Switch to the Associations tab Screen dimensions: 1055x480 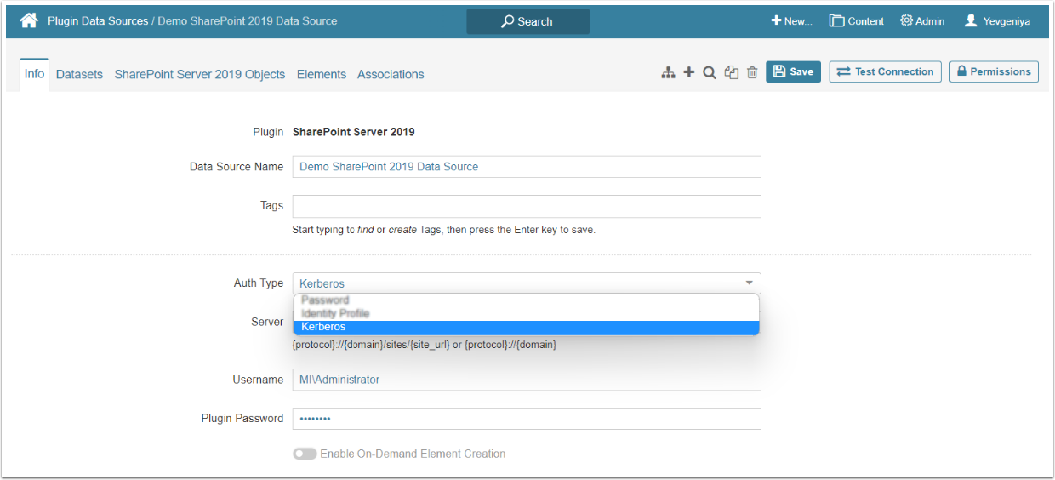click(391, 74)
